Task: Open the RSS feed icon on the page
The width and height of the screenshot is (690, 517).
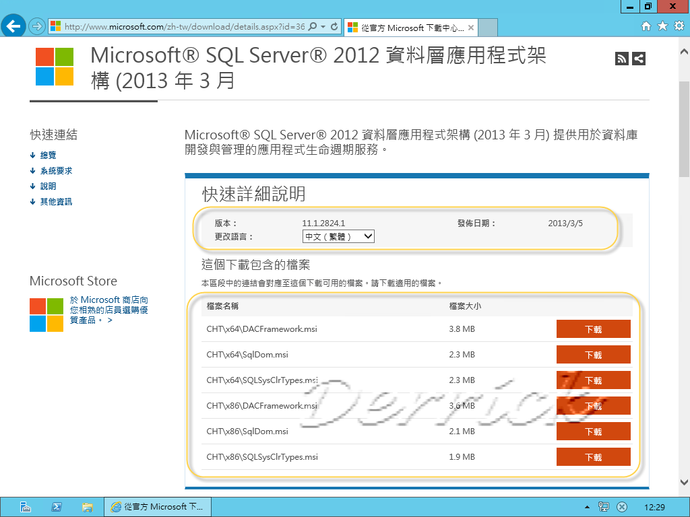Action: click(621, 59)
